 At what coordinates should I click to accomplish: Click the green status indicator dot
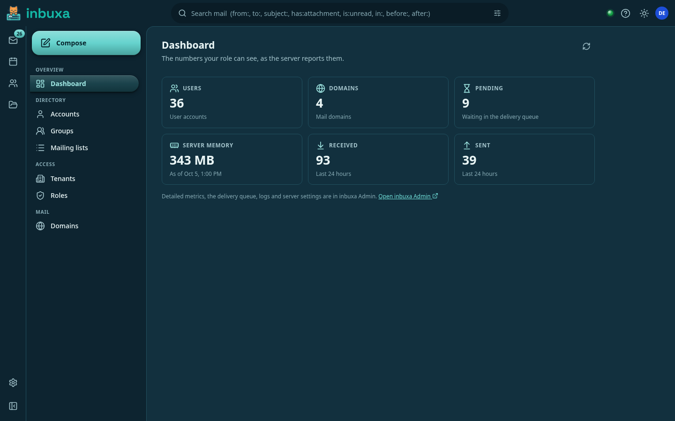tap(610, 13)
